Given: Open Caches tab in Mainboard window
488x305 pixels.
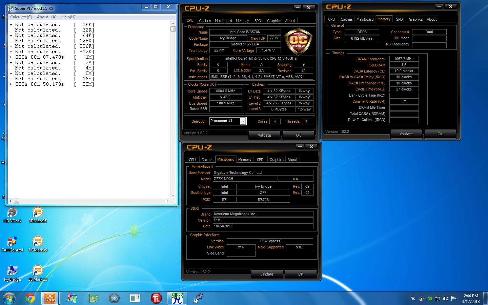Looking at the screenshot, I should (207, 160).
